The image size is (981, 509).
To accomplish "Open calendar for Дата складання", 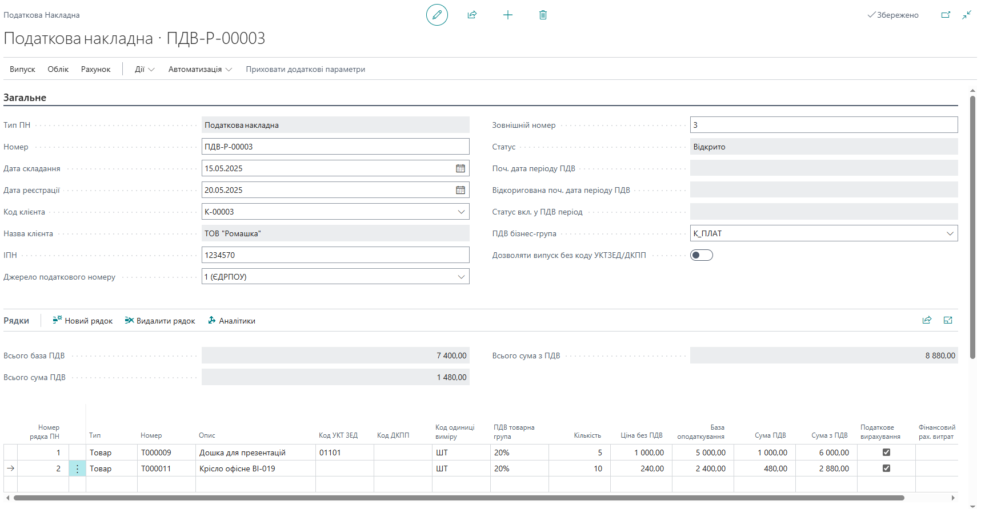I will point(460,168).
